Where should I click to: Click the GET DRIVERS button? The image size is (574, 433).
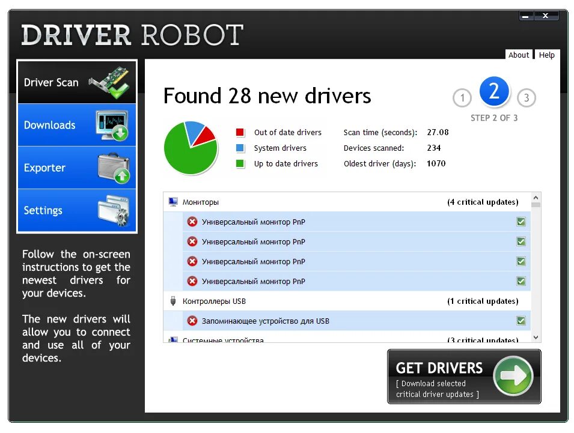464,377
